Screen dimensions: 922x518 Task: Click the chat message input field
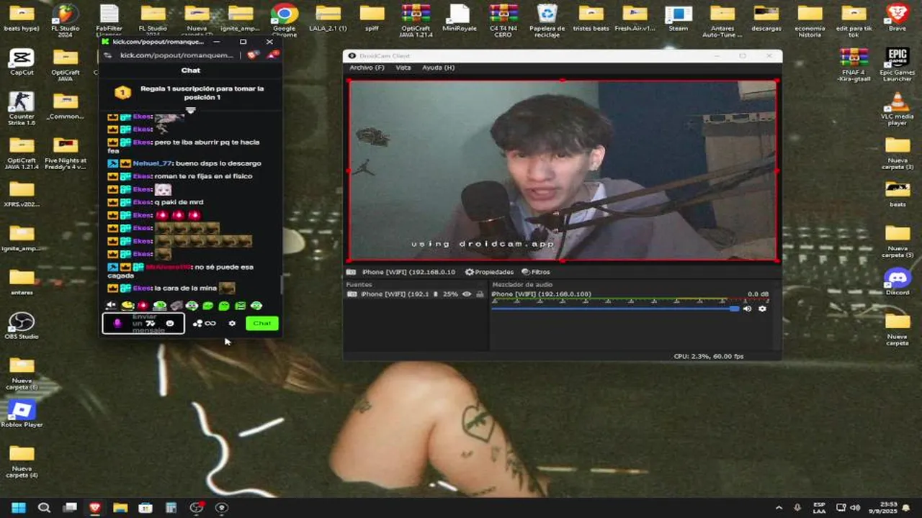143,323
